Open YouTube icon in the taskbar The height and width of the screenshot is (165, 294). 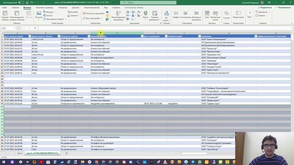(x=41, y=162)
